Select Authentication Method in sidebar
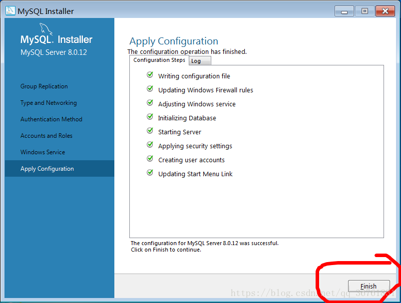The height and width of the screenshot is (303, 401). click(51, 119)
